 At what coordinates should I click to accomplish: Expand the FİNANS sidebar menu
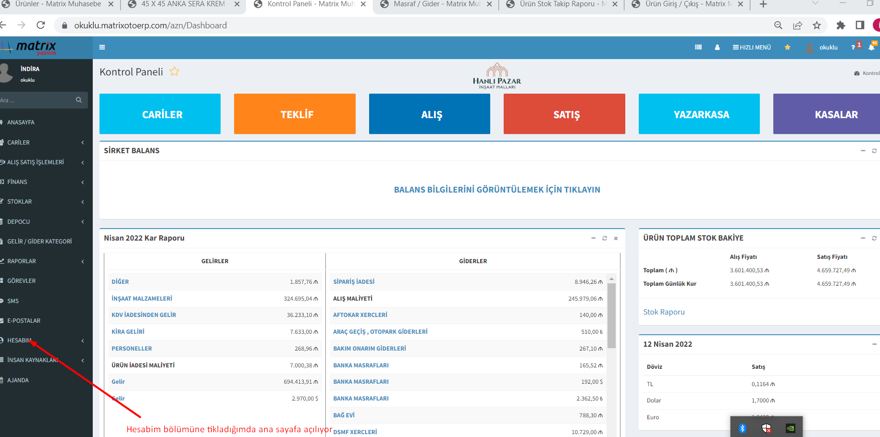tap(43, 182)
